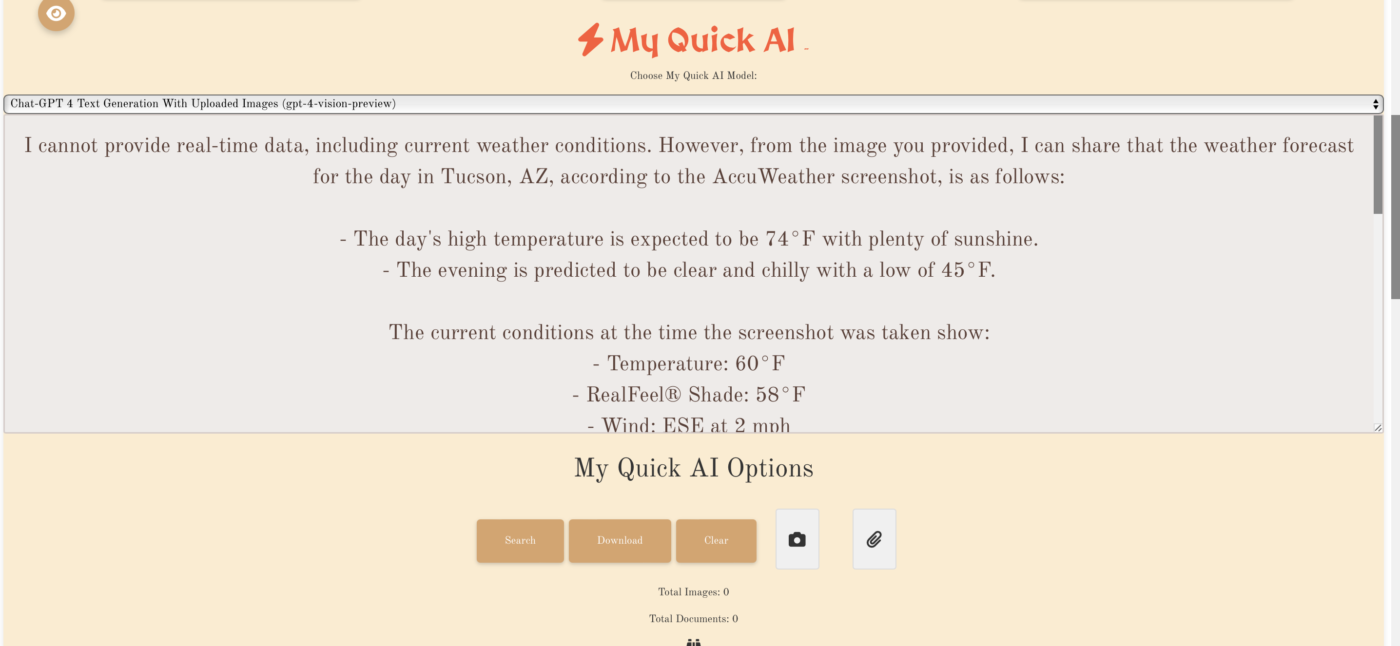Click the Download button
Screen dimensions: 1400x646
click(620, 541)
